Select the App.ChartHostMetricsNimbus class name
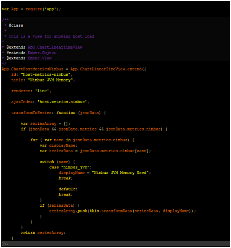Viewport: 231px width, 248px height. point(34,69)
